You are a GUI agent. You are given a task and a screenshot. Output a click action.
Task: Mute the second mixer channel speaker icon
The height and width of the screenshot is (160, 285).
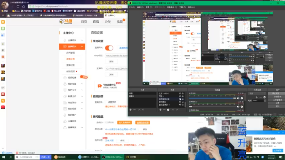[x=238, y=107]
